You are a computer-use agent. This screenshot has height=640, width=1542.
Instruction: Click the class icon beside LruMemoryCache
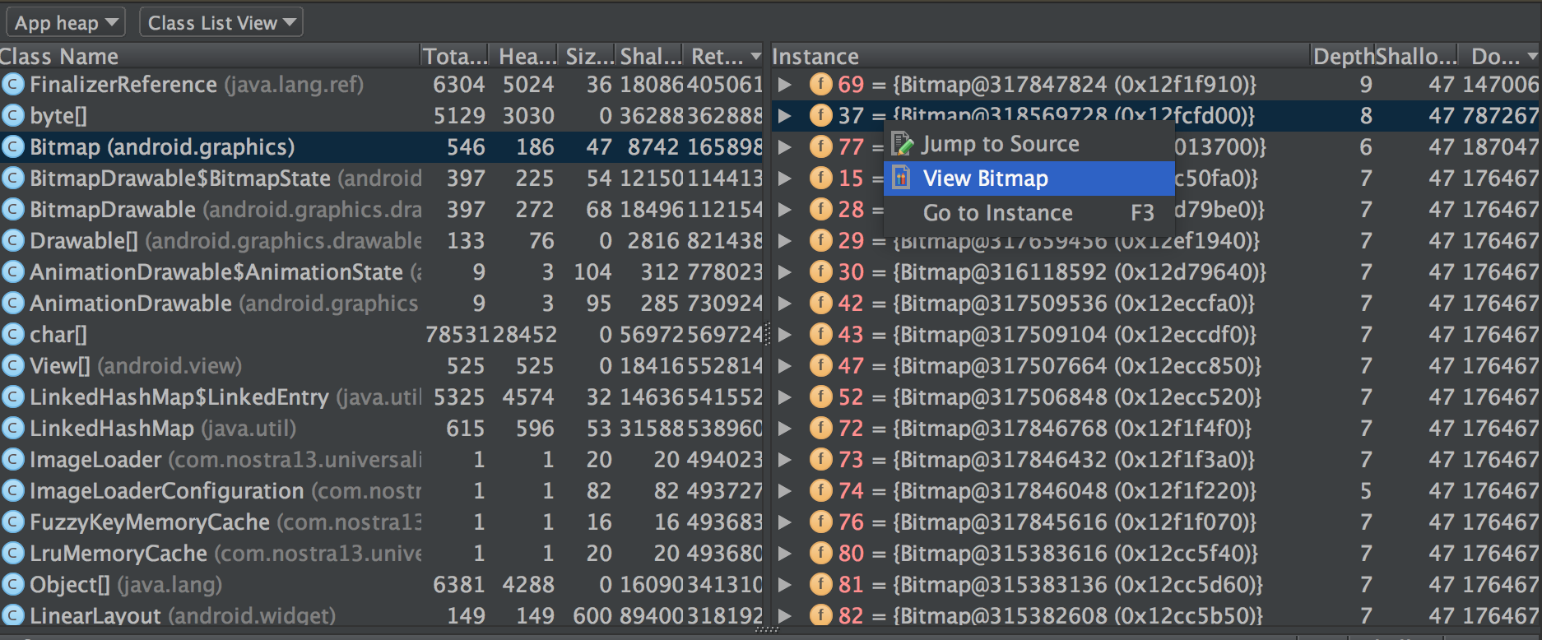[x=12, y=553]
